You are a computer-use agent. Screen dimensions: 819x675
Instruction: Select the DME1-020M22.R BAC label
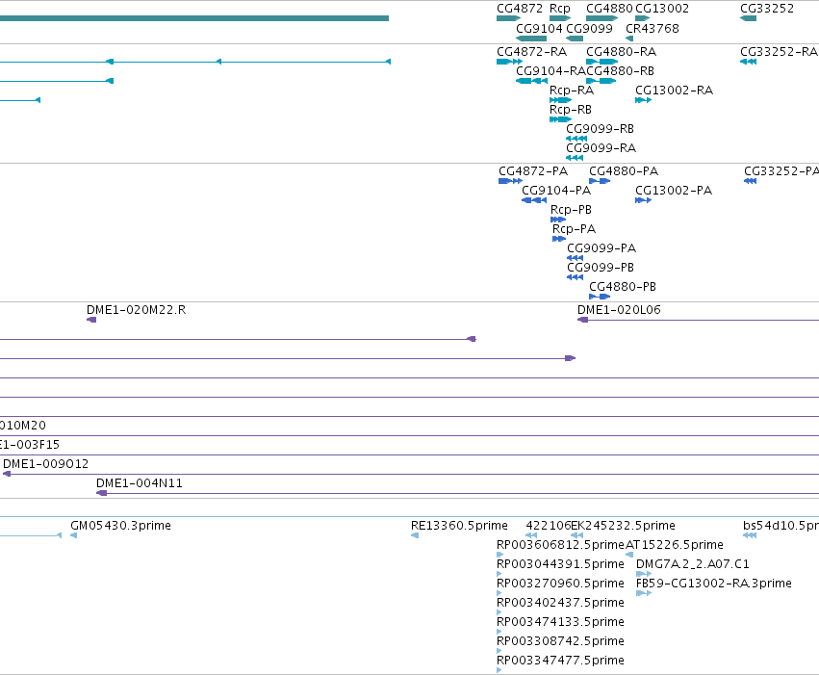(136, 310)
